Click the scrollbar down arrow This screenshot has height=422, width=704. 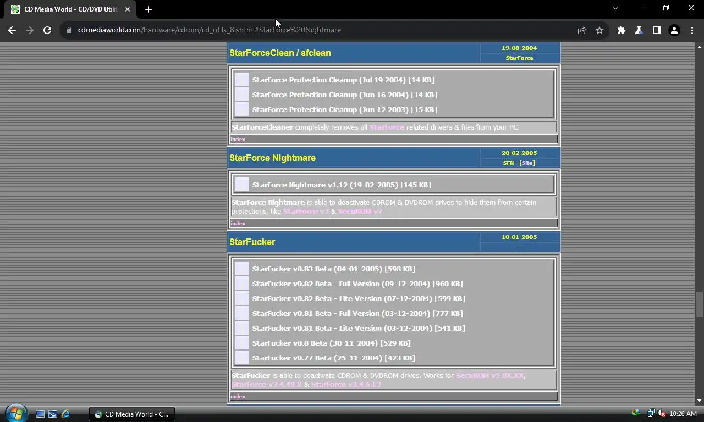(x=699, y=401)
